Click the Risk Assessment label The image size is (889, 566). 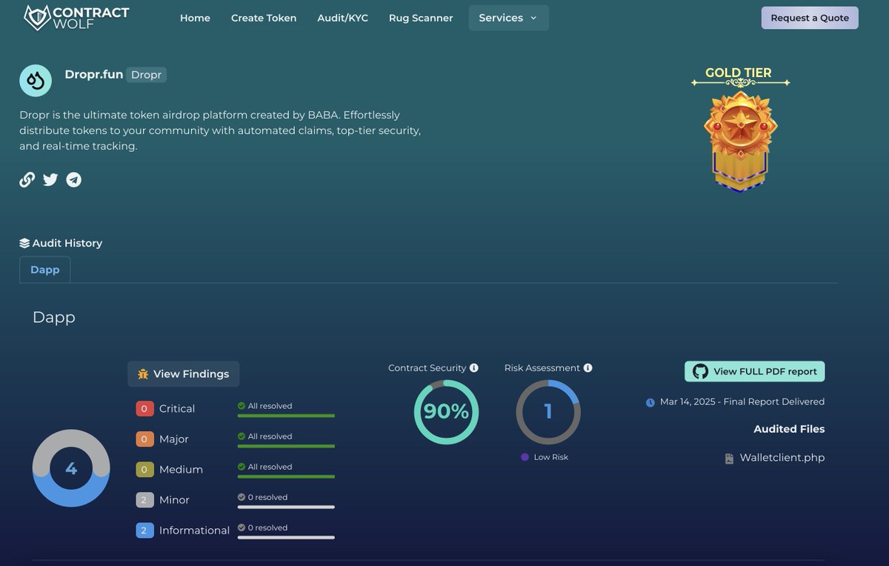click(x=542, y=368)
